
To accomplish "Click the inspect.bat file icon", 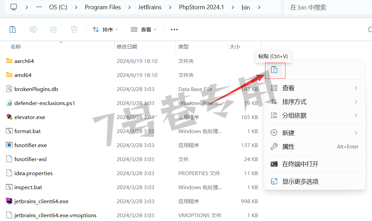I will (9, 187).
